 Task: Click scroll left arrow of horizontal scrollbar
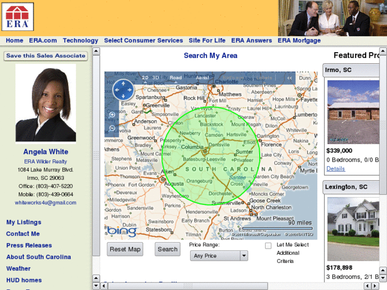[104, 286]
